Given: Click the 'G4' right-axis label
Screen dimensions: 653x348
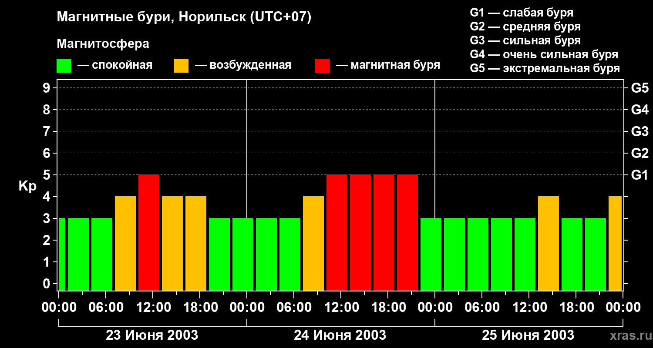Looking at the screenshot, I should [640, 110].
